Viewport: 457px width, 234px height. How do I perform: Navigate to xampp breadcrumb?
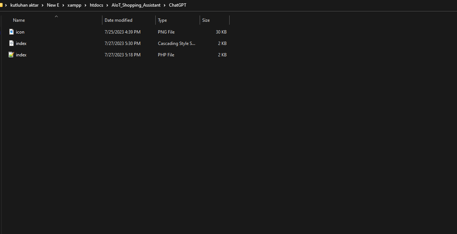[x=74, y=5]
